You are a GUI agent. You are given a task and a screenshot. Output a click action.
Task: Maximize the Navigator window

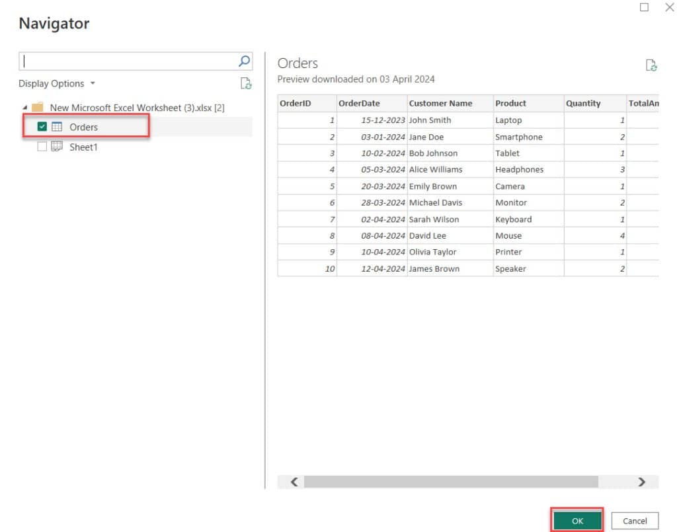pyautogui.click(x=644, y=7)
